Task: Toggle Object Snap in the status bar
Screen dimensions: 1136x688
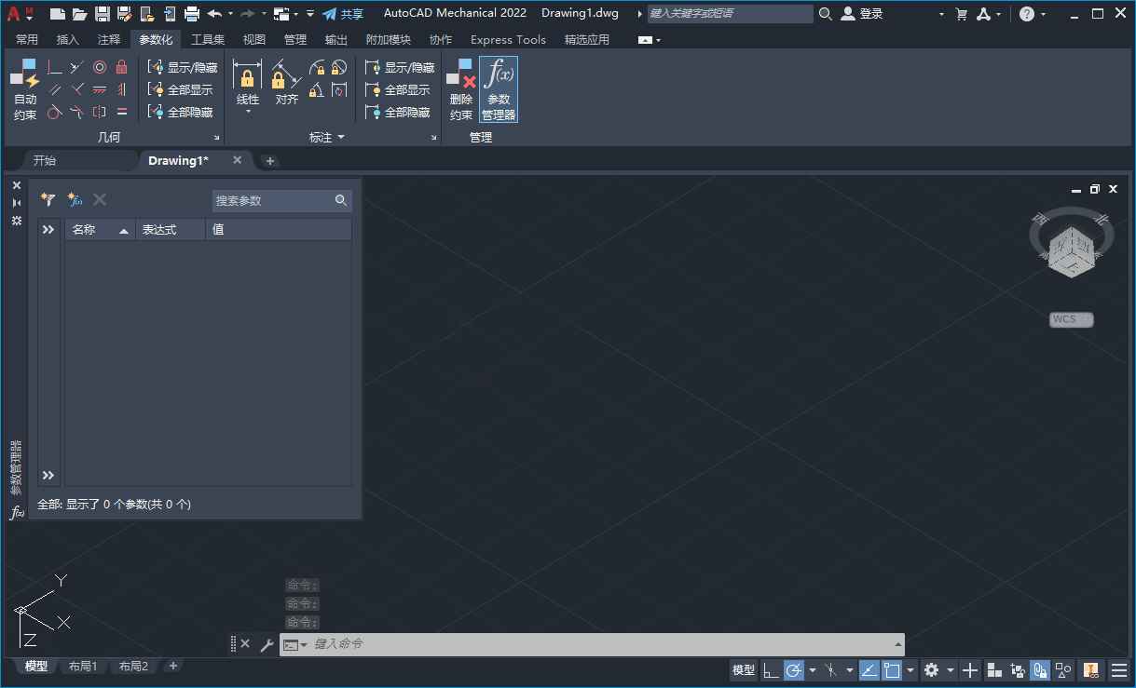Action: click(x=892, y=670)
